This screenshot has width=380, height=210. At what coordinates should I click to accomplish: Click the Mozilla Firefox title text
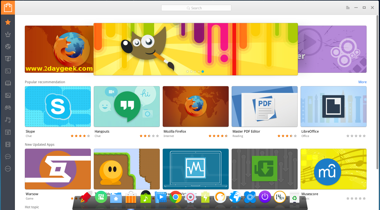(x=175, y=131)
